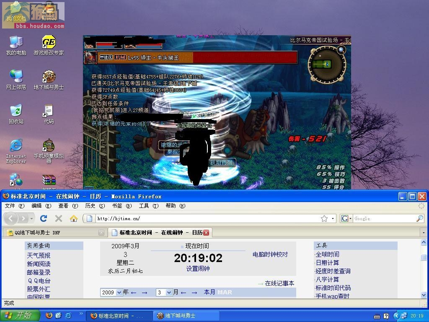Click the 本月 link in calendar

209,292
